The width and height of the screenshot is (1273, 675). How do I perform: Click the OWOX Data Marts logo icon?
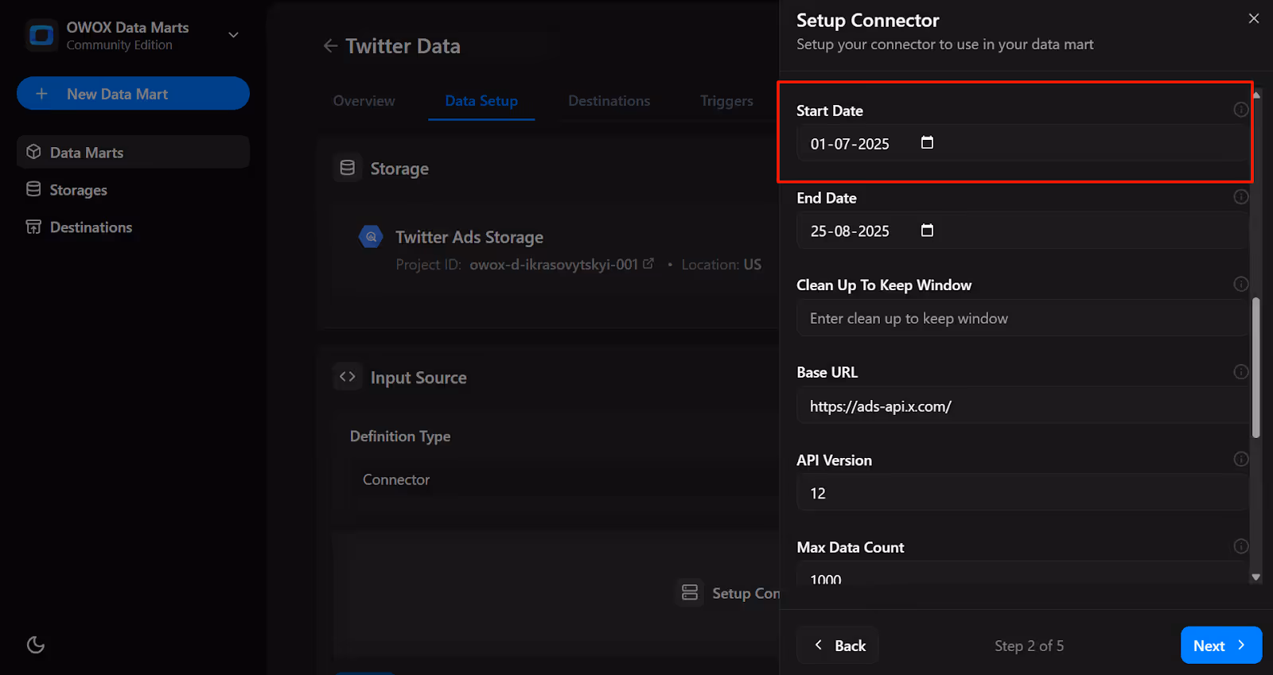click(41, 35)
